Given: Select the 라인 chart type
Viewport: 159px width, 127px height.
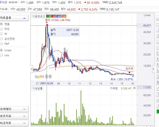Looking at the screenshot, I should pos(1,29).
